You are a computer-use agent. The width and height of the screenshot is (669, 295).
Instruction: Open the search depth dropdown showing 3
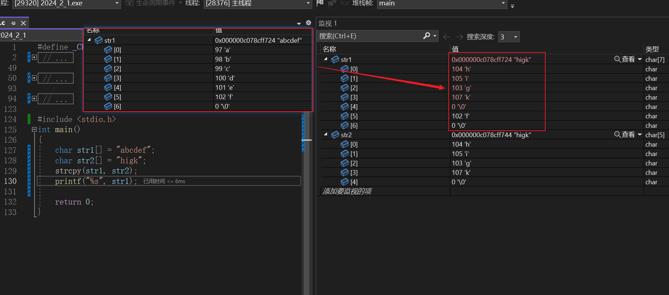(x=509, y=37)
